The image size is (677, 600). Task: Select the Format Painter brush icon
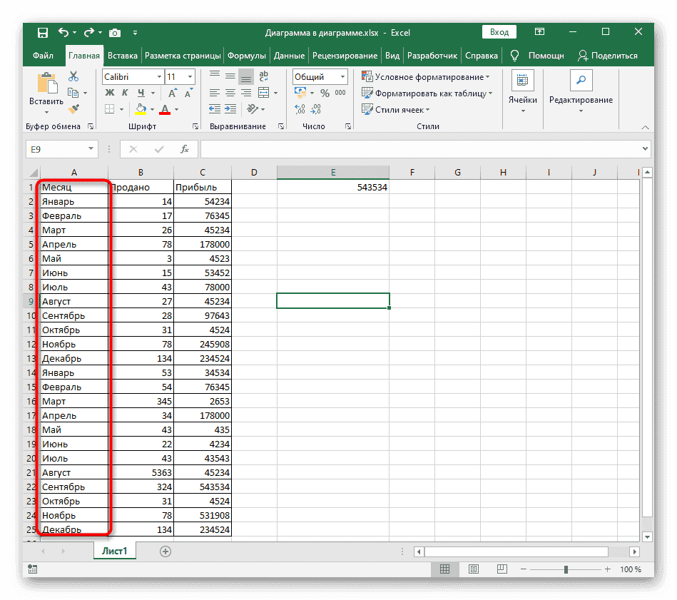pos(73,109)
